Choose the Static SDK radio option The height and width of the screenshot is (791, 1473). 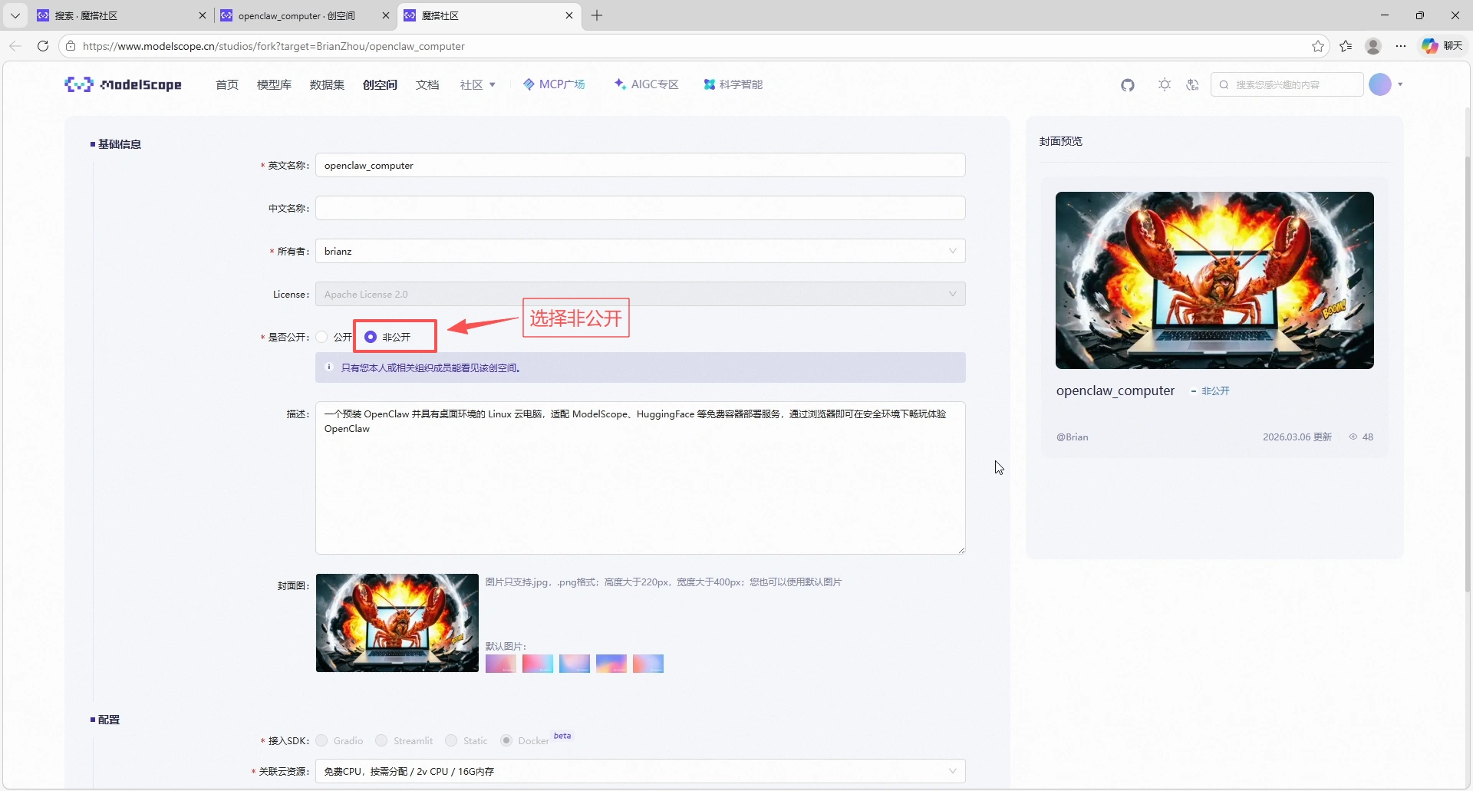coord(451,740)
